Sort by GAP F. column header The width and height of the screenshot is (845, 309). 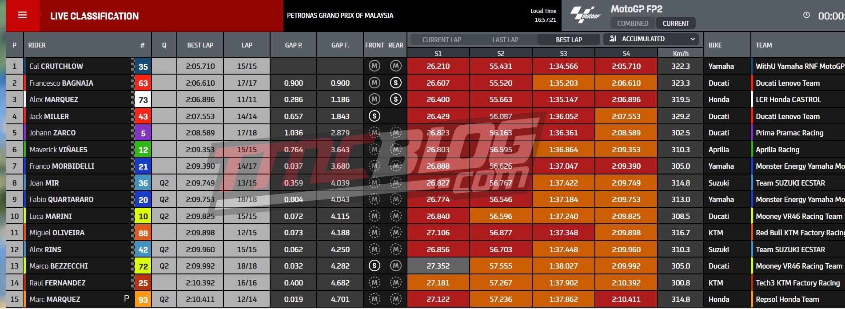tap(340, 45)
